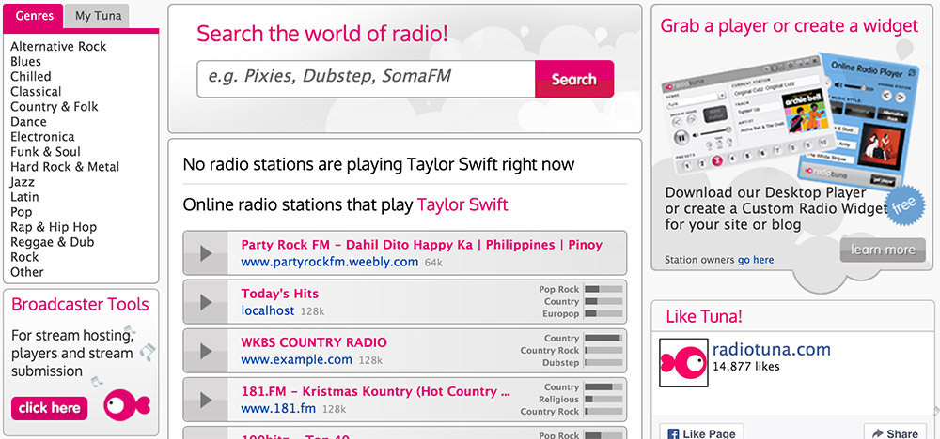940x439 pixels.
Task: Open www.181.fm station link
Action: (278, 409)
